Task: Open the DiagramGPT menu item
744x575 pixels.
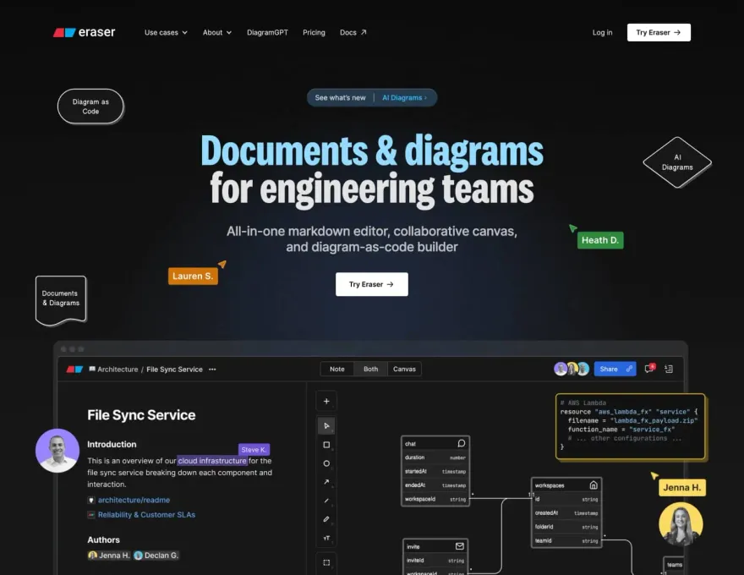Action: [267, 32]
